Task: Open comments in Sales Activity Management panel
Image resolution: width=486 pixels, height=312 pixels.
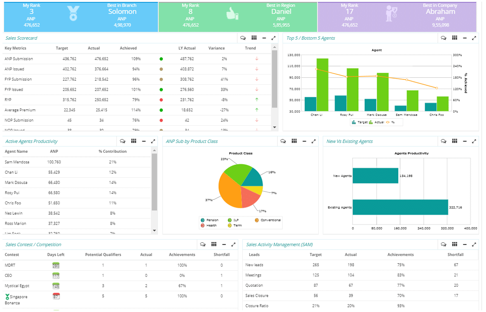Action: [443, 245]
